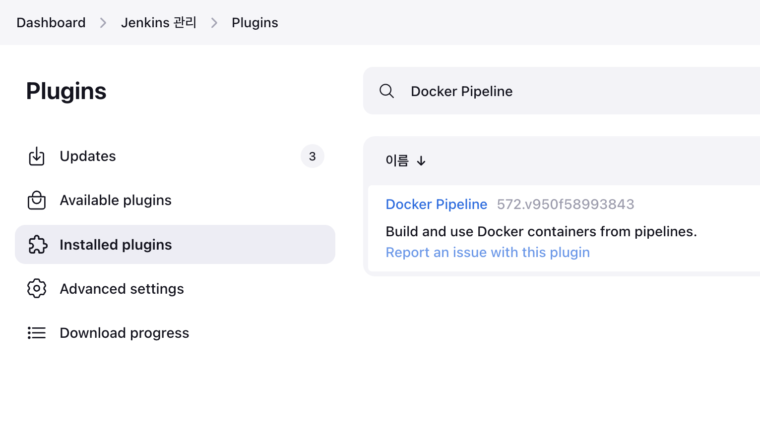Screen dimensions: 760x421
Task: Click the magnifier search icon
Action: [386, 91]
